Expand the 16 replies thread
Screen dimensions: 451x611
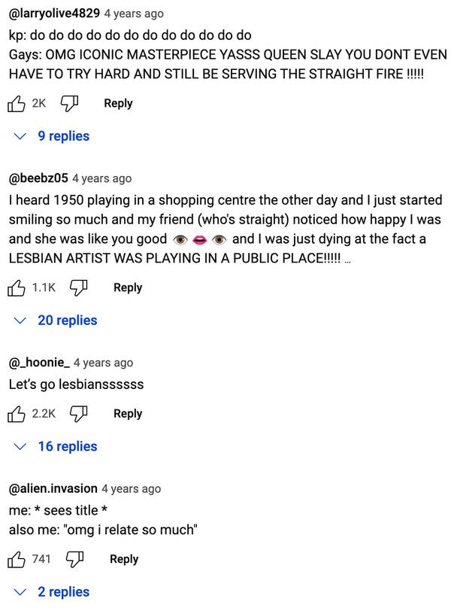[x=56, y=446]
